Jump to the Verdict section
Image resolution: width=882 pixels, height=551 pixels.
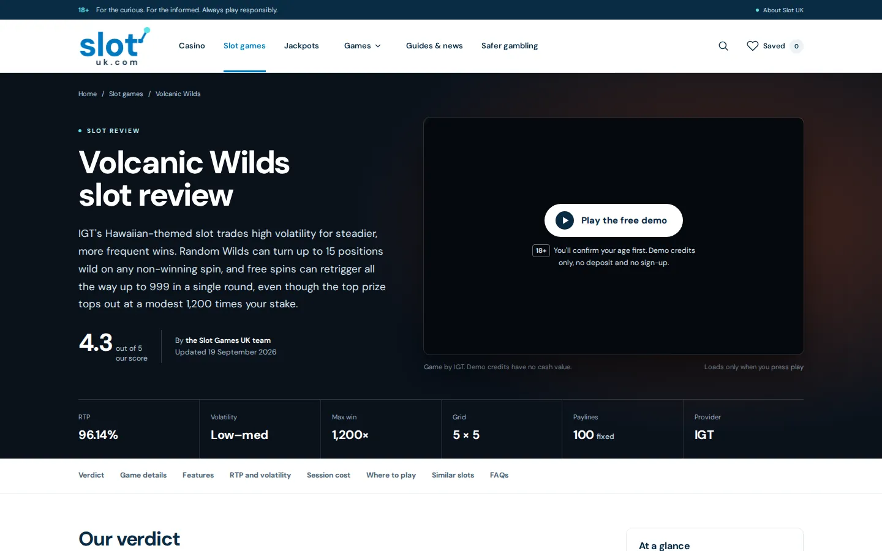pyautogui.click(x=91, y=475)
